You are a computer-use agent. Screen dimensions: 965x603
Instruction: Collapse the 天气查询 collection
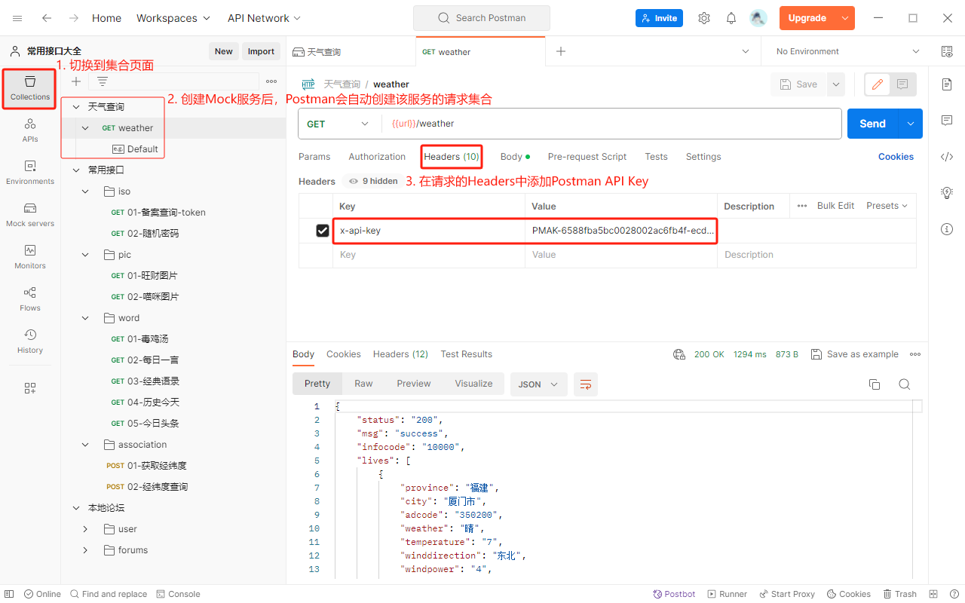76,107
